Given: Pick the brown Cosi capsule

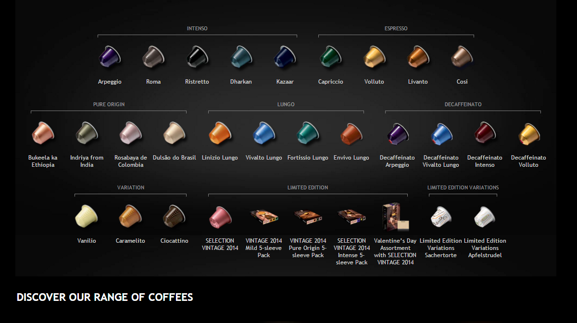Looking at the screenshot, I should click(x=462, y=57).
